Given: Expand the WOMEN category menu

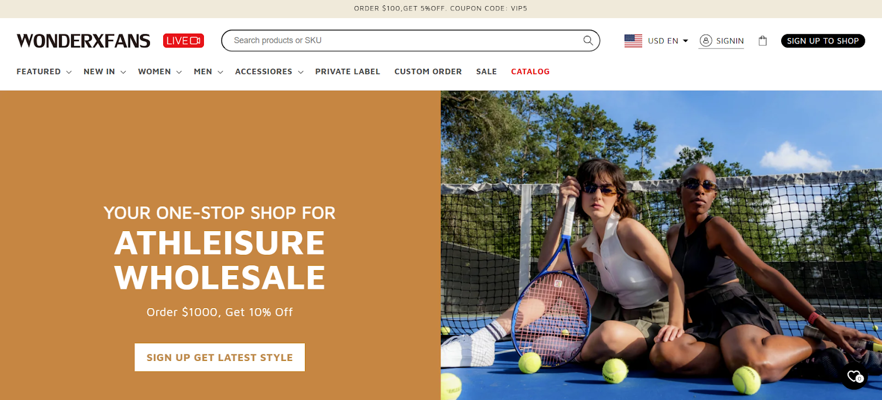Looking at the screenshot, I should tap(160, 72).
